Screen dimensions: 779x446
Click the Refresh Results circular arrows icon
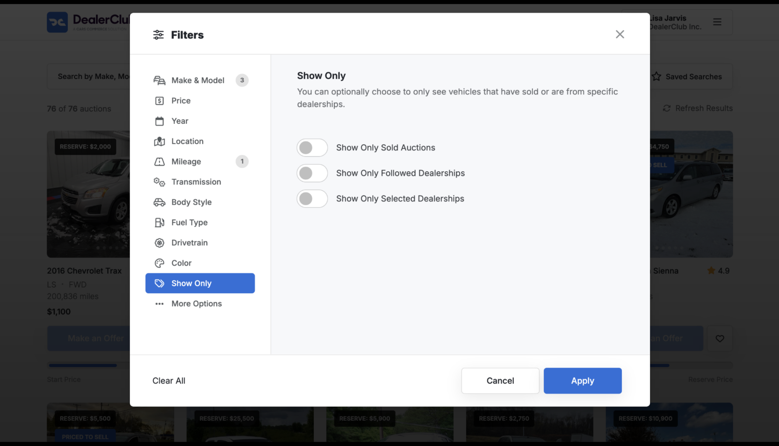click(x=666, y=108)
